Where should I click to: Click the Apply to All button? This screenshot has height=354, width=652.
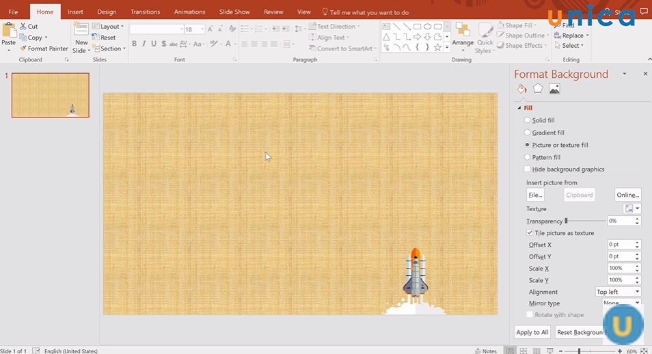click(532, 332)
